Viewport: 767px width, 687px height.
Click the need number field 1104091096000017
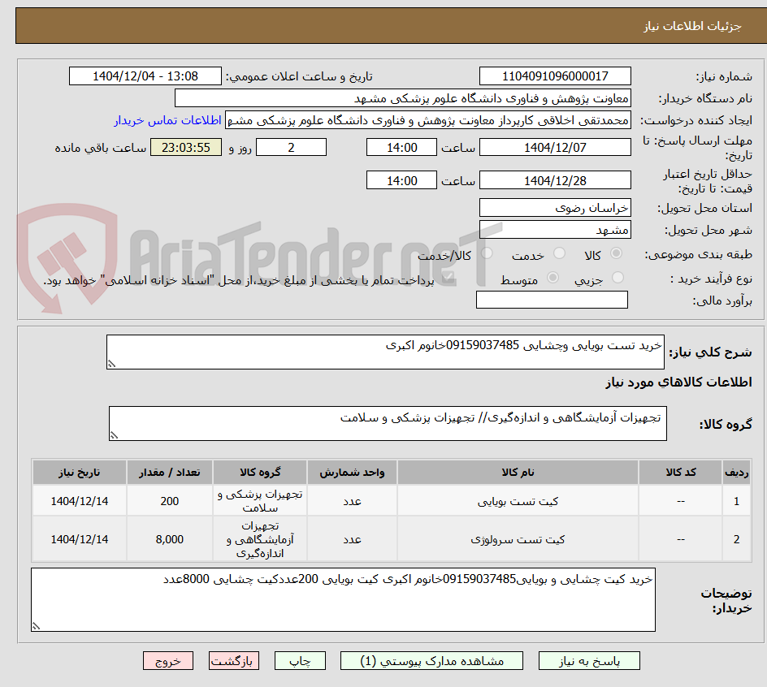[555, 76]
